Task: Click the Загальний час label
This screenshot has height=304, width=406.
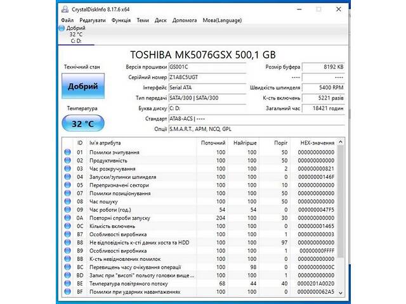Action: pyautogui.click(x=283, y=108)
